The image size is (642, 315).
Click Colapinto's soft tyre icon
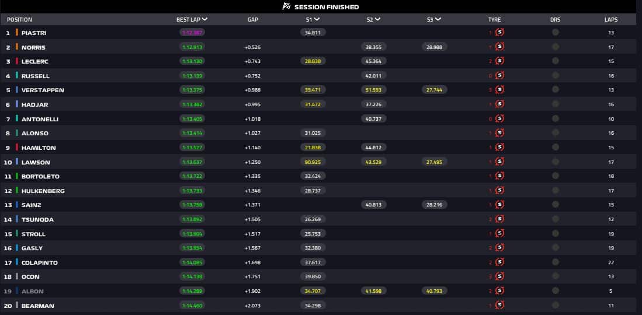[x=499, y=262]
